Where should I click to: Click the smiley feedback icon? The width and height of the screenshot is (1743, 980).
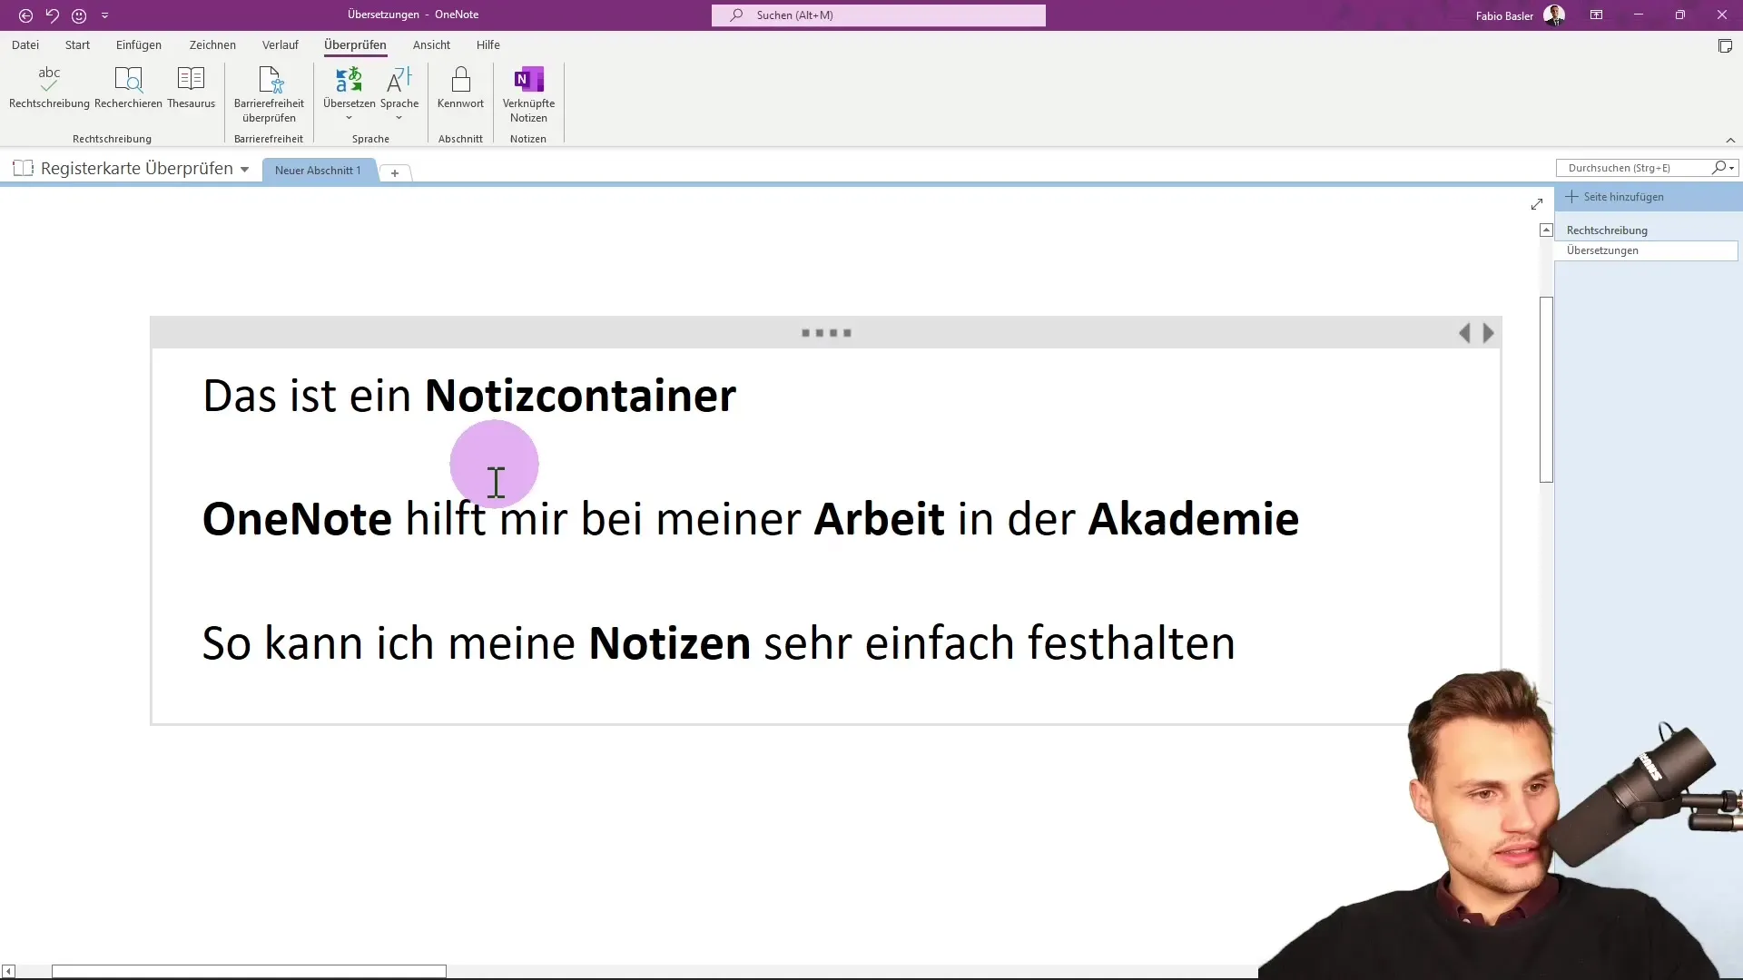[x=79, y=15]
